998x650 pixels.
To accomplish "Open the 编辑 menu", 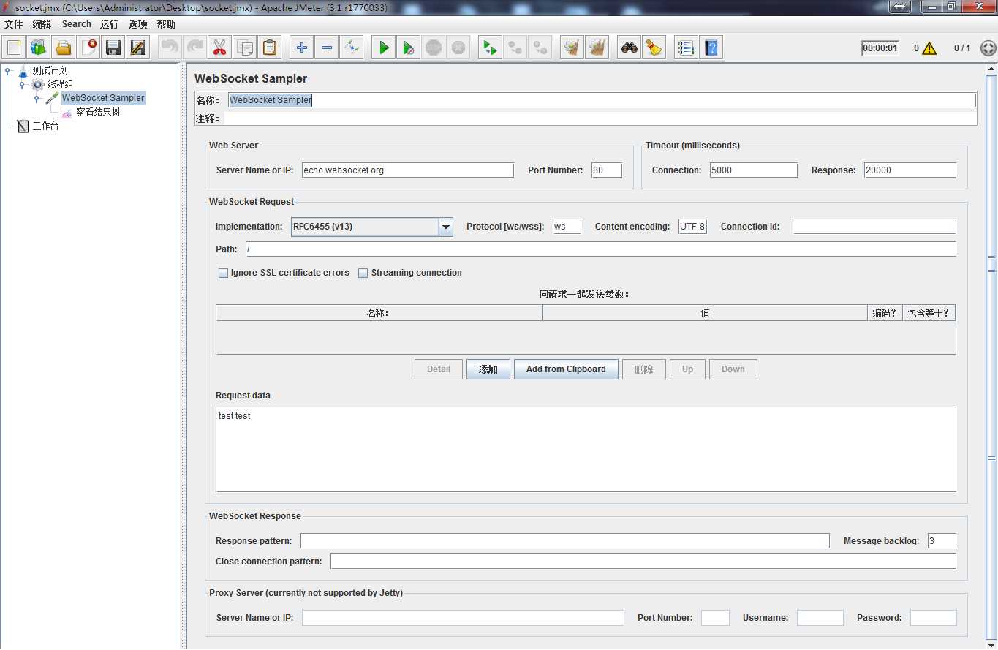I will 42,24.
